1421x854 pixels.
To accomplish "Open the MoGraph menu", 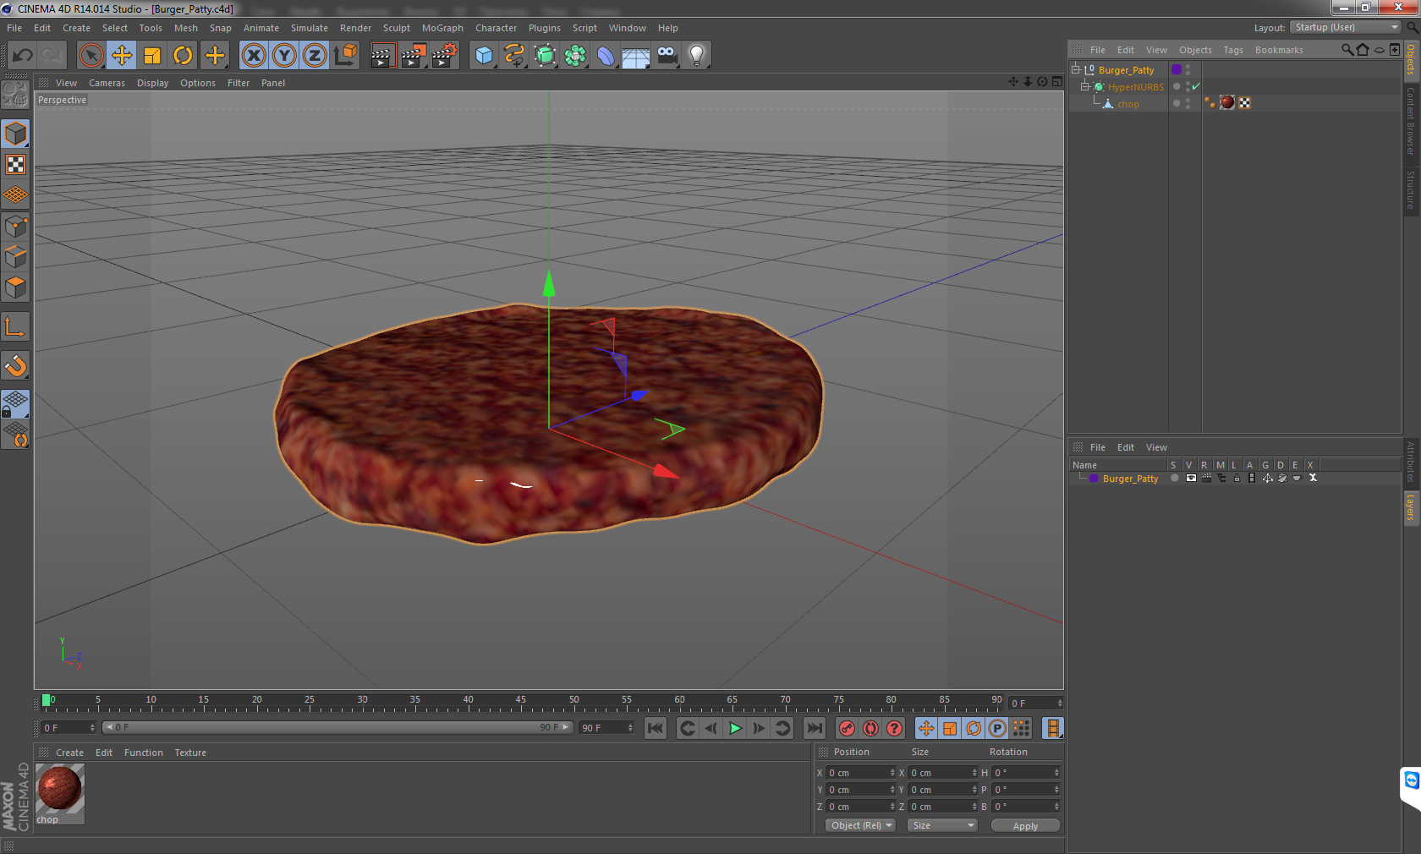I will [x=442, y=28].
